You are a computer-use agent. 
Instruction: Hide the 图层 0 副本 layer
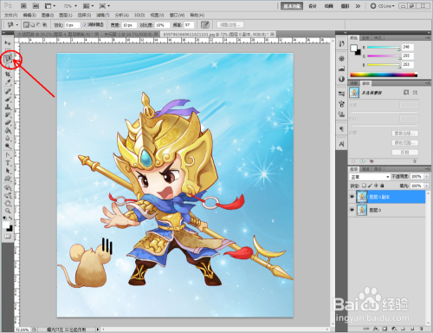point(352,197)
